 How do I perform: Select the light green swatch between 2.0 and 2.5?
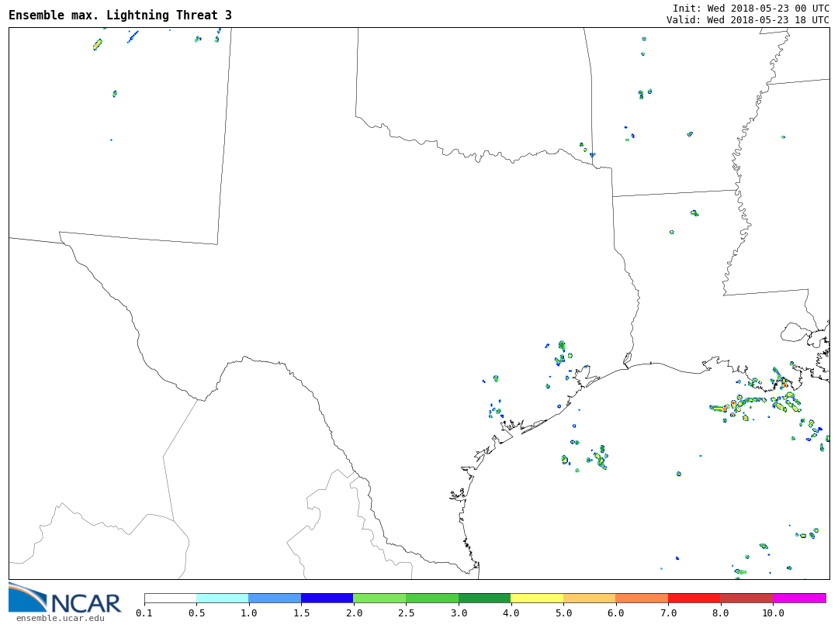[379, 599]
